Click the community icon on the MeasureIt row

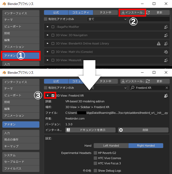click(166, 60)
